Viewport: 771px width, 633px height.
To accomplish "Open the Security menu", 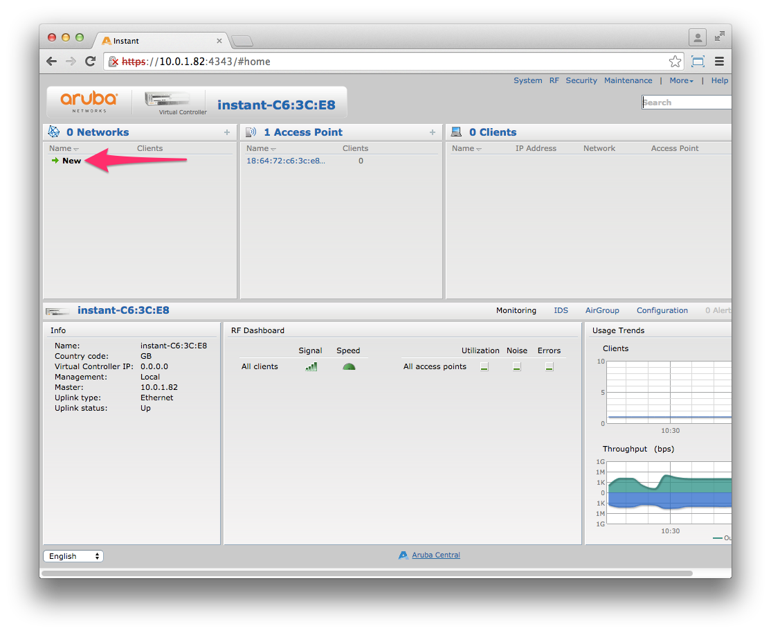I will click(x=581, y=80).
